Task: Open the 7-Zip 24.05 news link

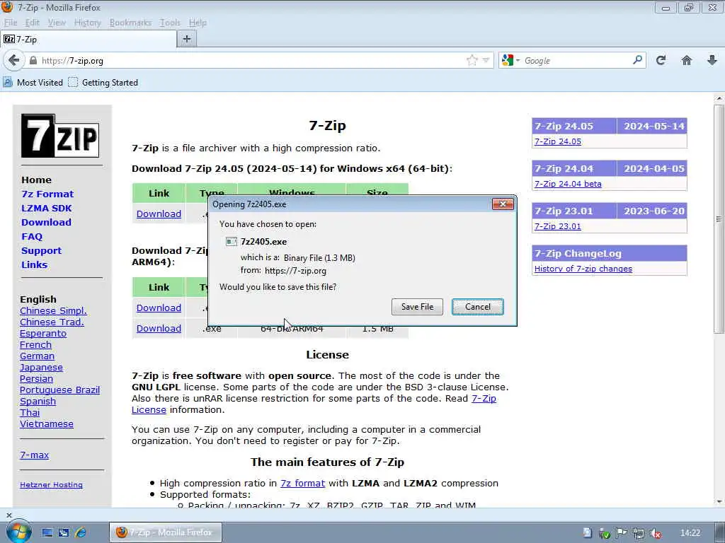Action: click(558, 141)
